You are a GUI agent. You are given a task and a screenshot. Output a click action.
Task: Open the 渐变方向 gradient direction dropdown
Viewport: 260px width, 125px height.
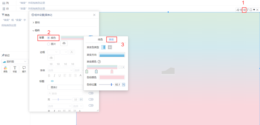112,55
